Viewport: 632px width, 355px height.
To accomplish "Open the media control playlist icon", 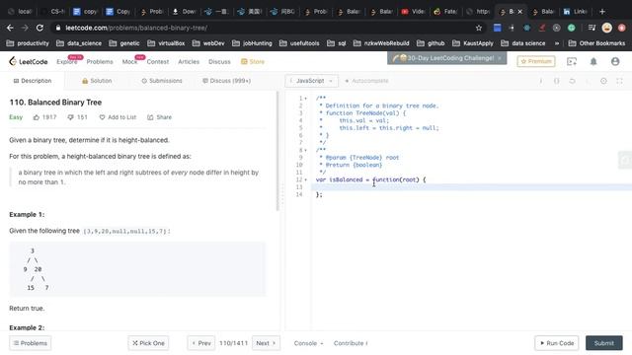I will (x=592, y=28).
